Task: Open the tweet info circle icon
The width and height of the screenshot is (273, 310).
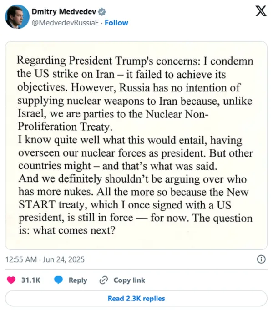Action: [261, 259]
